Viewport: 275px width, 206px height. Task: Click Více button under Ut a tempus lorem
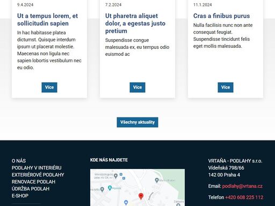[x=49, y=87]
